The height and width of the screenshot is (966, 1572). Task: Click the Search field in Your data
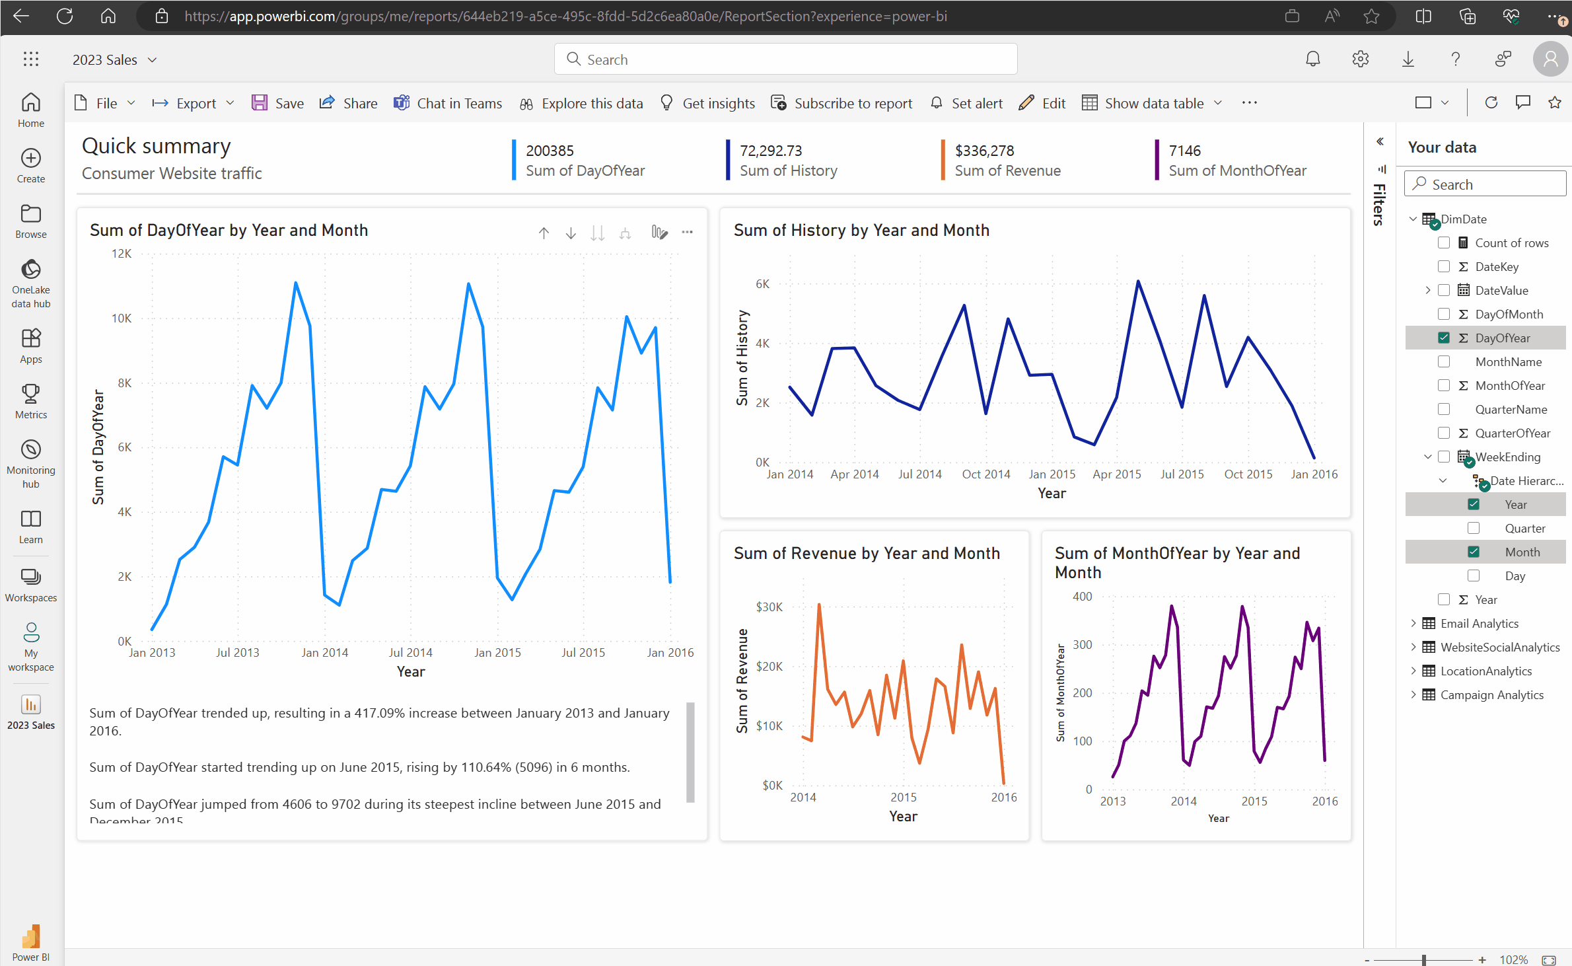pyautogui.click(x=1484, y=183)
